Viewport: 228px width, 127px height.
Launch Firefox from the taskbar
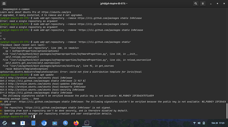(x=76, y=123)
